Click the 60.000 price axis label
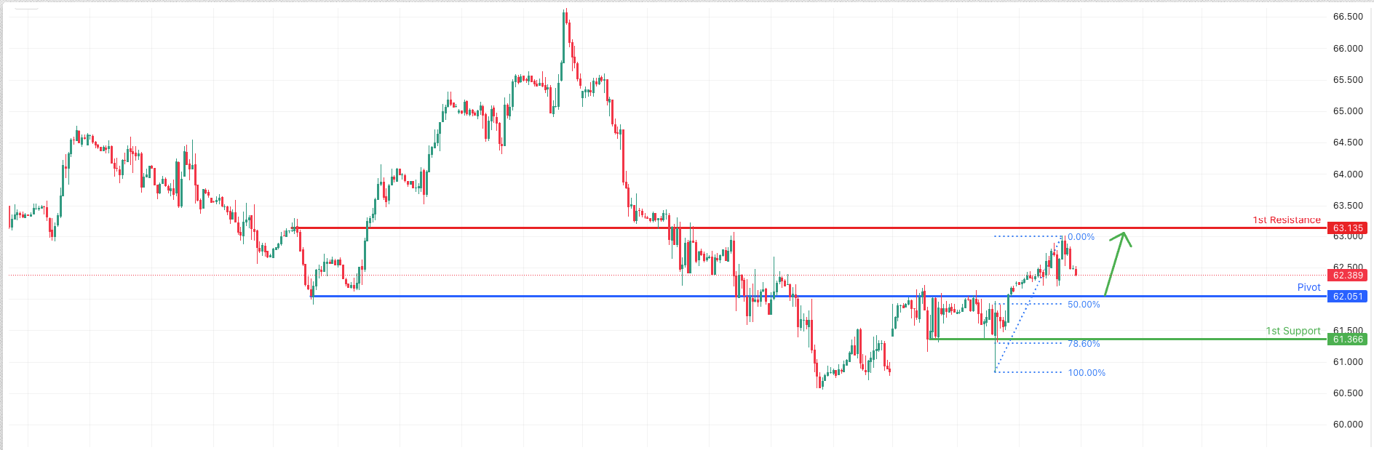 (1348, 425)
